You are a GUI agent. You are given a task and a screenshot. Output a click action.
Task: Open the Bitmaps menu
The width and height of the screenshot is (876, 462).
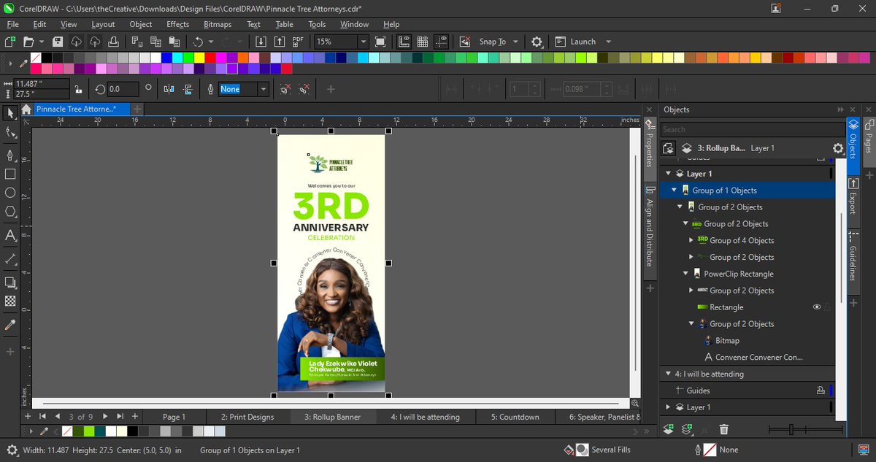[x=218, y=24]
